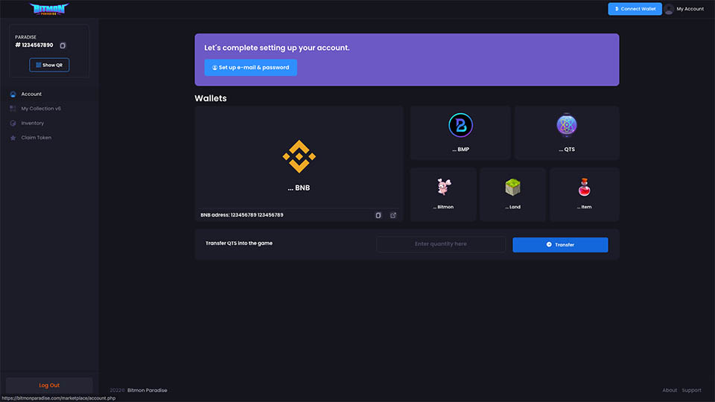The image size is (715, 402).
Task: Click the '... BNB' balance text
Action: pyautogui.click(x=299, y=188)
